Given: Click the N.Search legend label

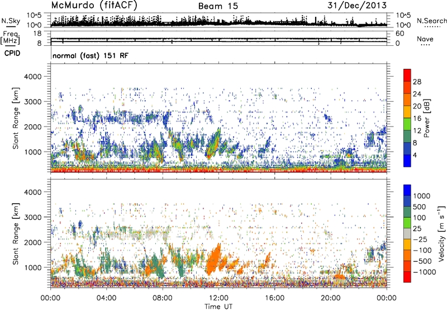Looking at the screenshot, I should [431, 21].
